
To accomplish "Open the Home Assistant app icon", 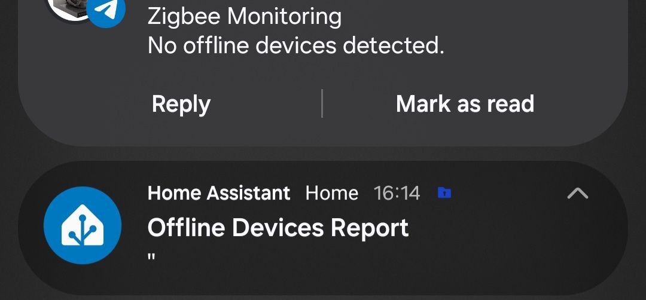I will 83,226.
